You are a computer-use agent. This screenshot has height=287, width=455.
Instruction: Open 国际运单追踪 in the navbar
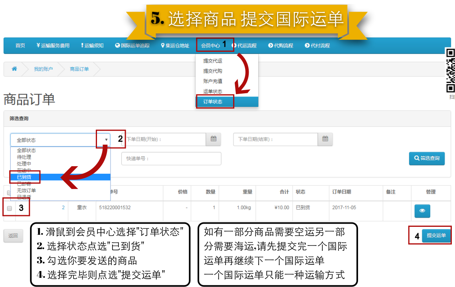pyautogui.click(x=132, y=45)
